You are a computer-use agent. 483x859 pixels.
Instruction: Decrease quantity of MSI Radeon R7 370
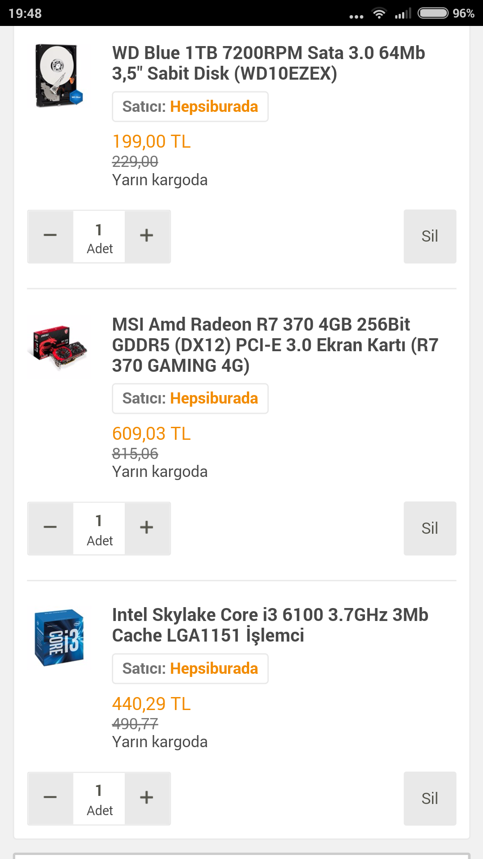pyautogui.click(x=51, y=528)
